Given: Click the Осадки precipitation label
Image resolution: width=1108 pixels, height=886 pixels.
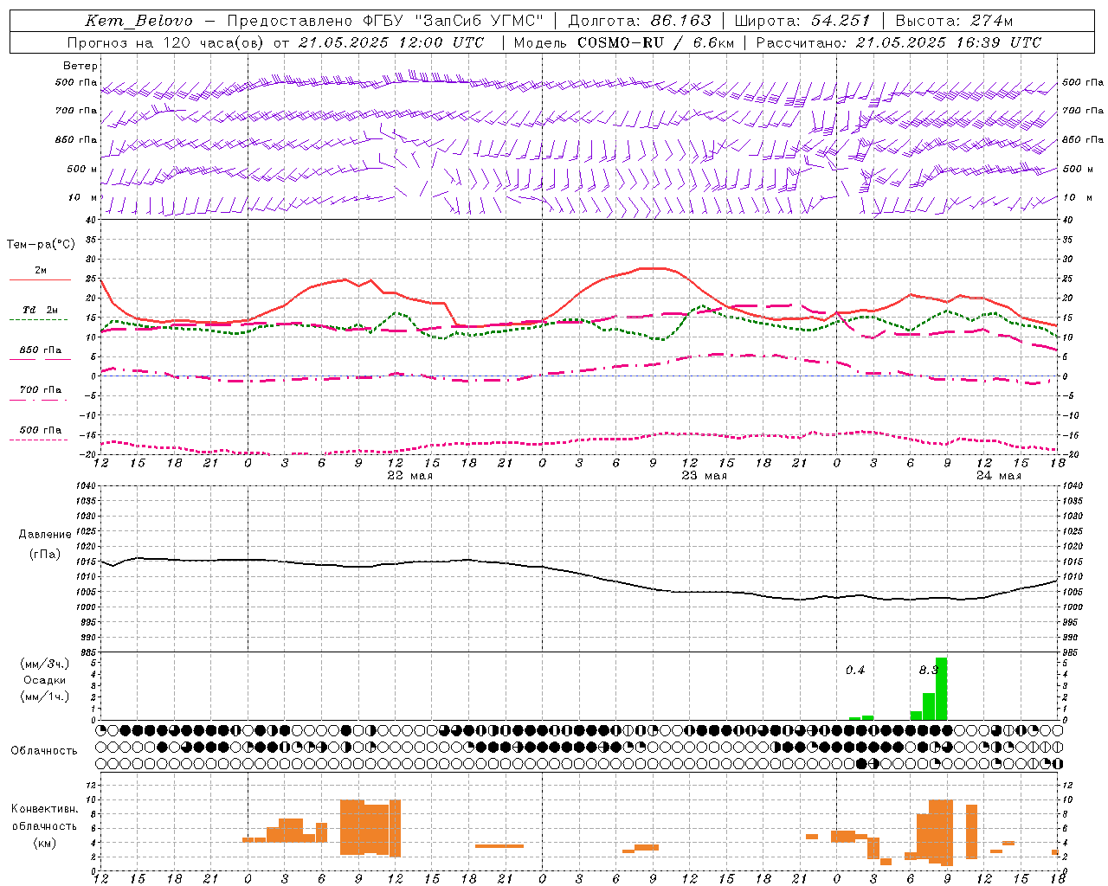Looking at the screenshot, I should [45, 680].
